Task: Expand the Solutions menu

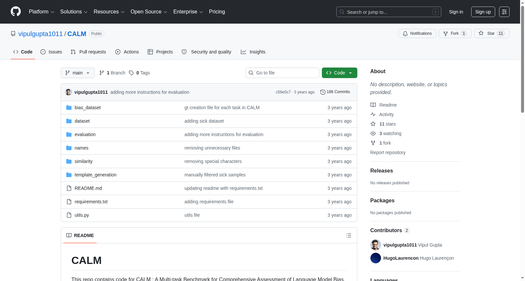Action: [x=74, y=12]
